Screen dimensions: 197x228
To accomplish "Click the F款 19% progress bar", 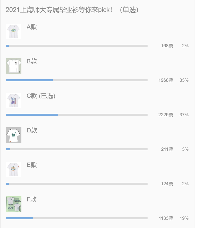I will tap(77, 218).
